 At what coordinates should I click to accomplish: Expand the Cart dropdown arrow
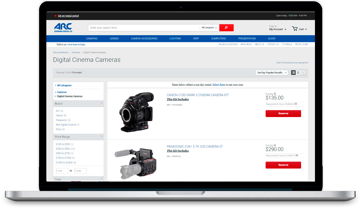(306, 29)
